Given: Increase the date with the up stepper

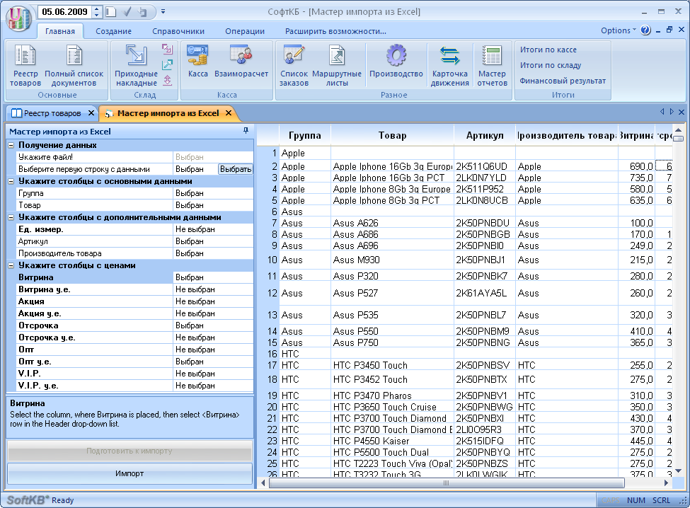Looking at the screenshot, I should click(97, 8).
